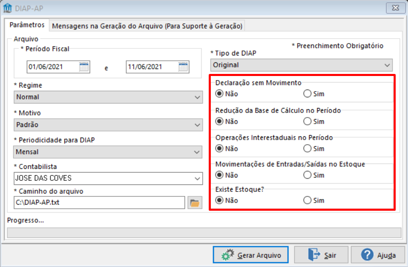The width and height of the screenshot is (408, 267).
Task: Switch to the Parâmetros tab
Action: [27, 25]
